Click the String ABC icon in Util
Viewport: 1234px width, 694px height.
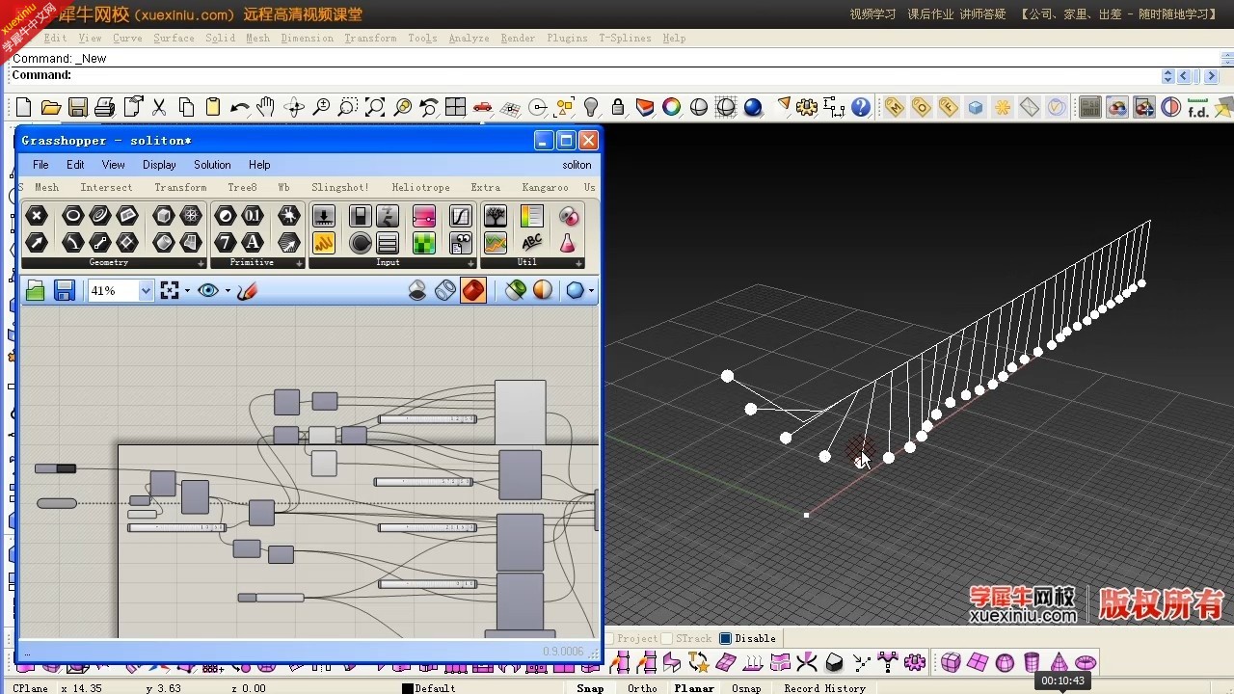pyautogui.click(x=532, y=243)
